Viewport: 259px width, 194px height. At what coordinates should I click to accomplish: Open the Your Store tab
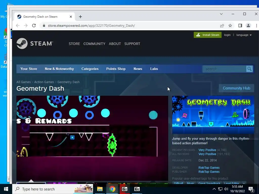point(29,69)
